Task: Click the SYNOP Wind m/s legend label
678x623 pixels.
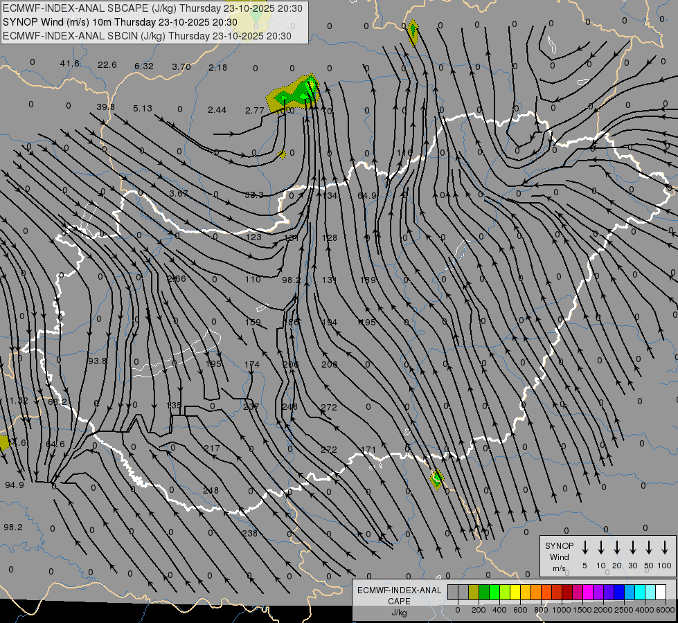Action: [x=560, y=557]
